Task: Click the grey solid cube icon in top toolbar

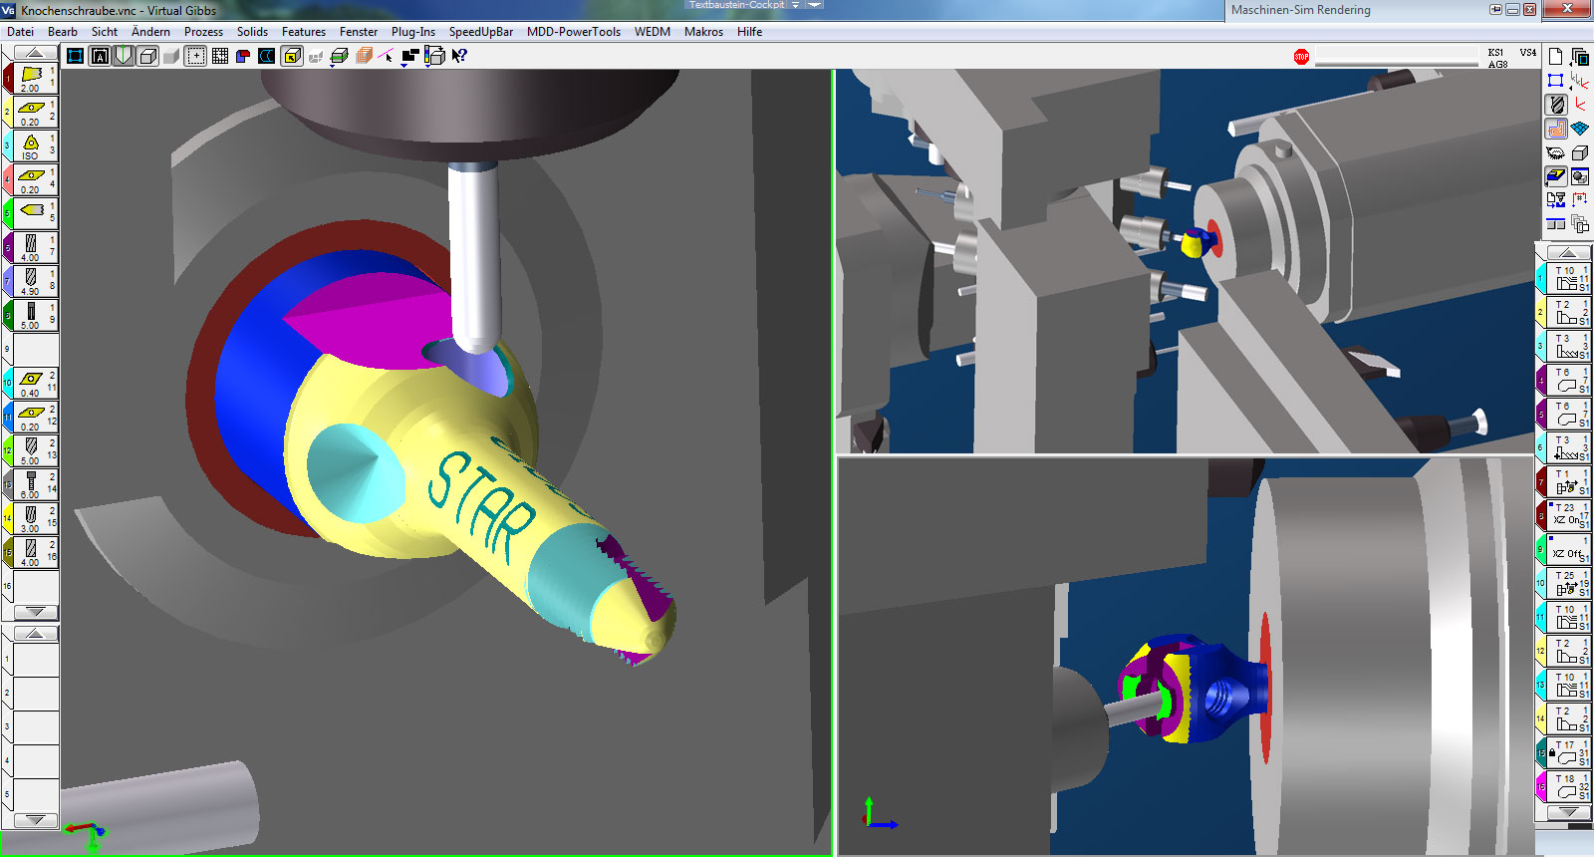Action: click(171, 56)
